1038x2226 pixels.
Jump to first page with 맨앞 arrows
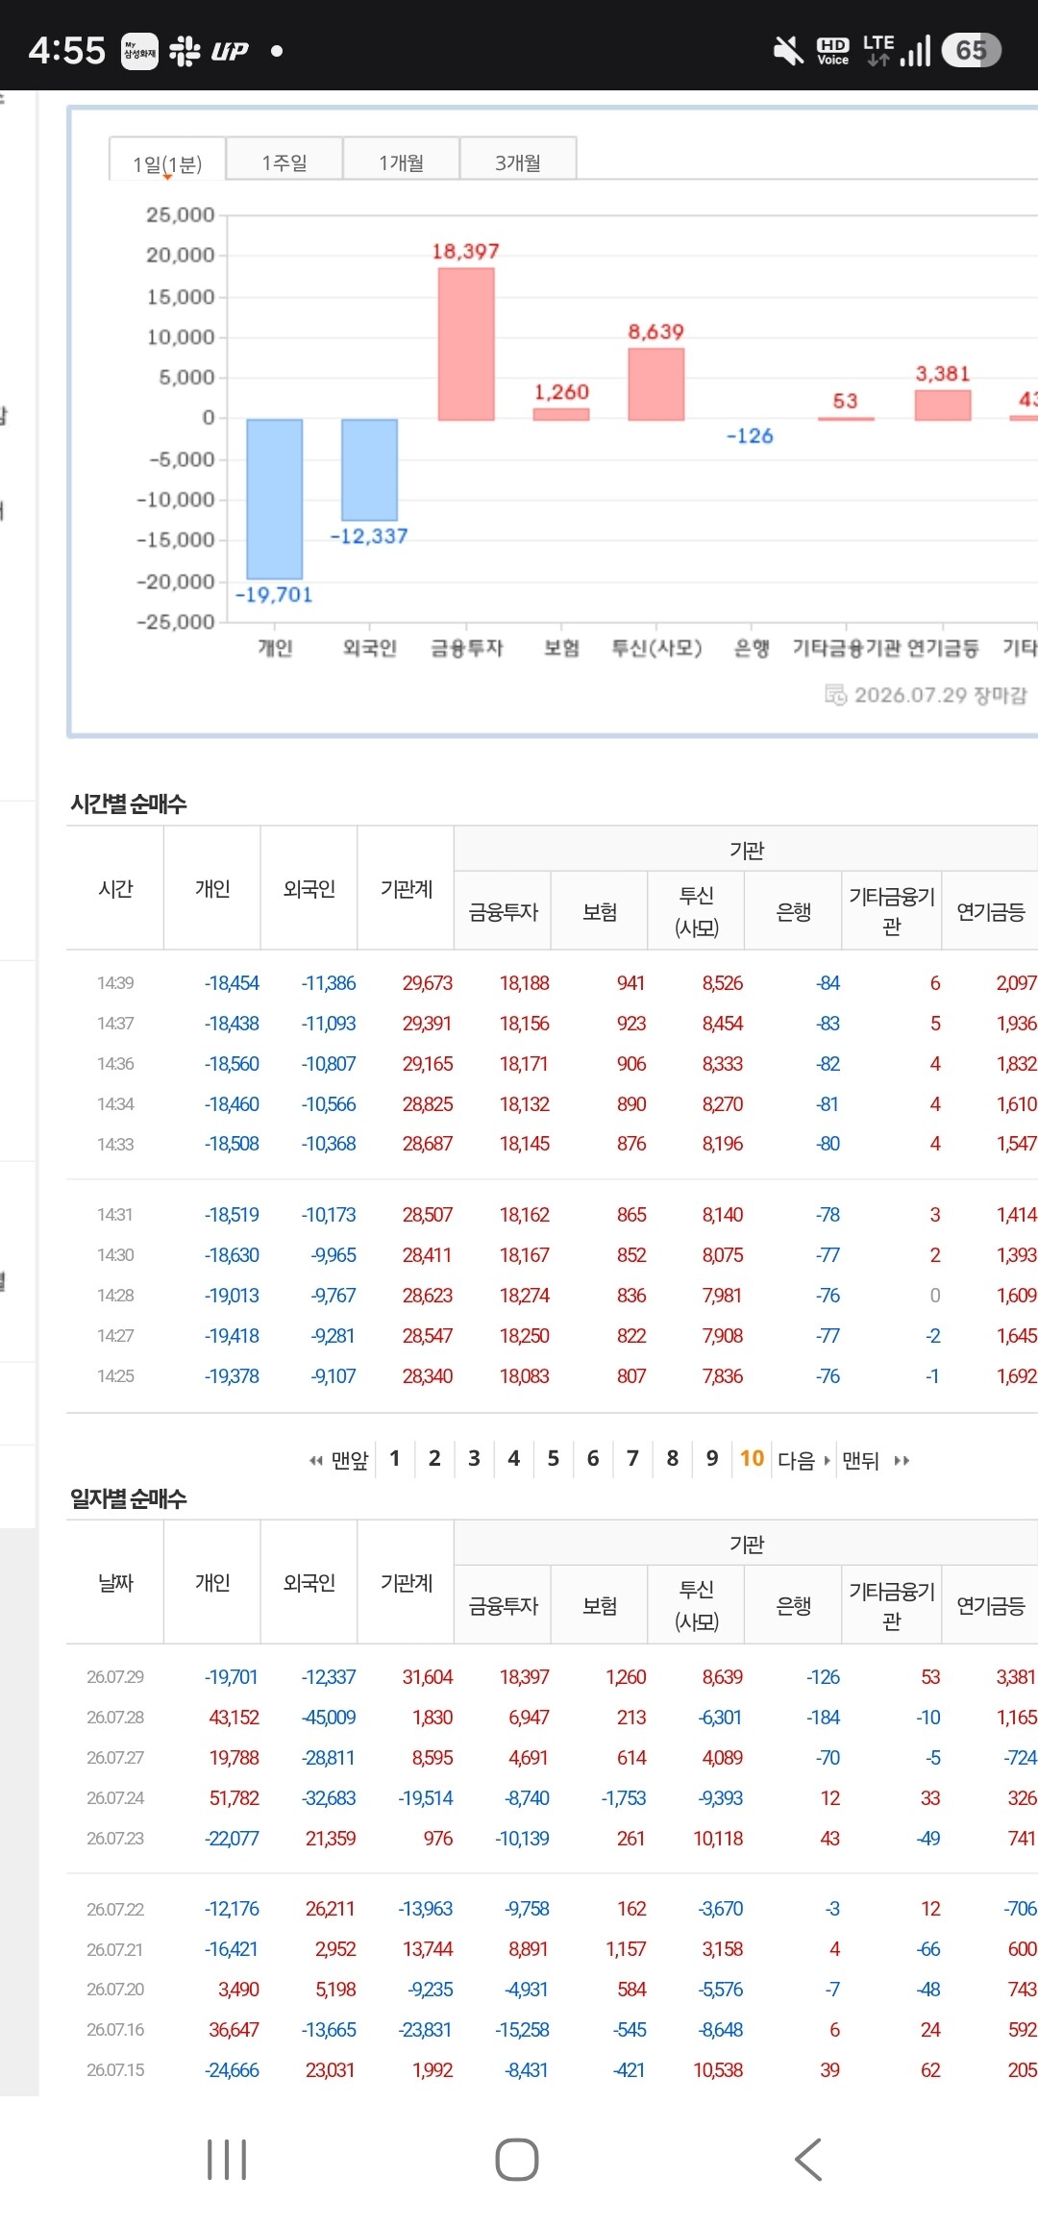pyautogui.click(x=338, y=1460)
